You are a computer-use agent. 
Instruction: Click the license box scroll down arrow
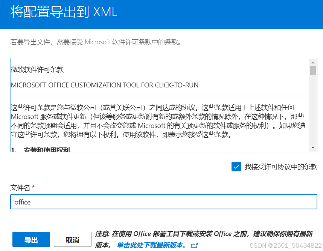313,147
